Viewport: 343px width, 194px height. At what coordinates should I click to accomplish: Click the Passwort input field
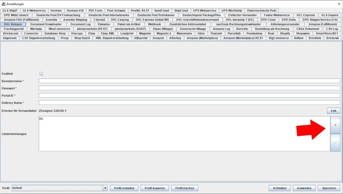coord(189,88)
